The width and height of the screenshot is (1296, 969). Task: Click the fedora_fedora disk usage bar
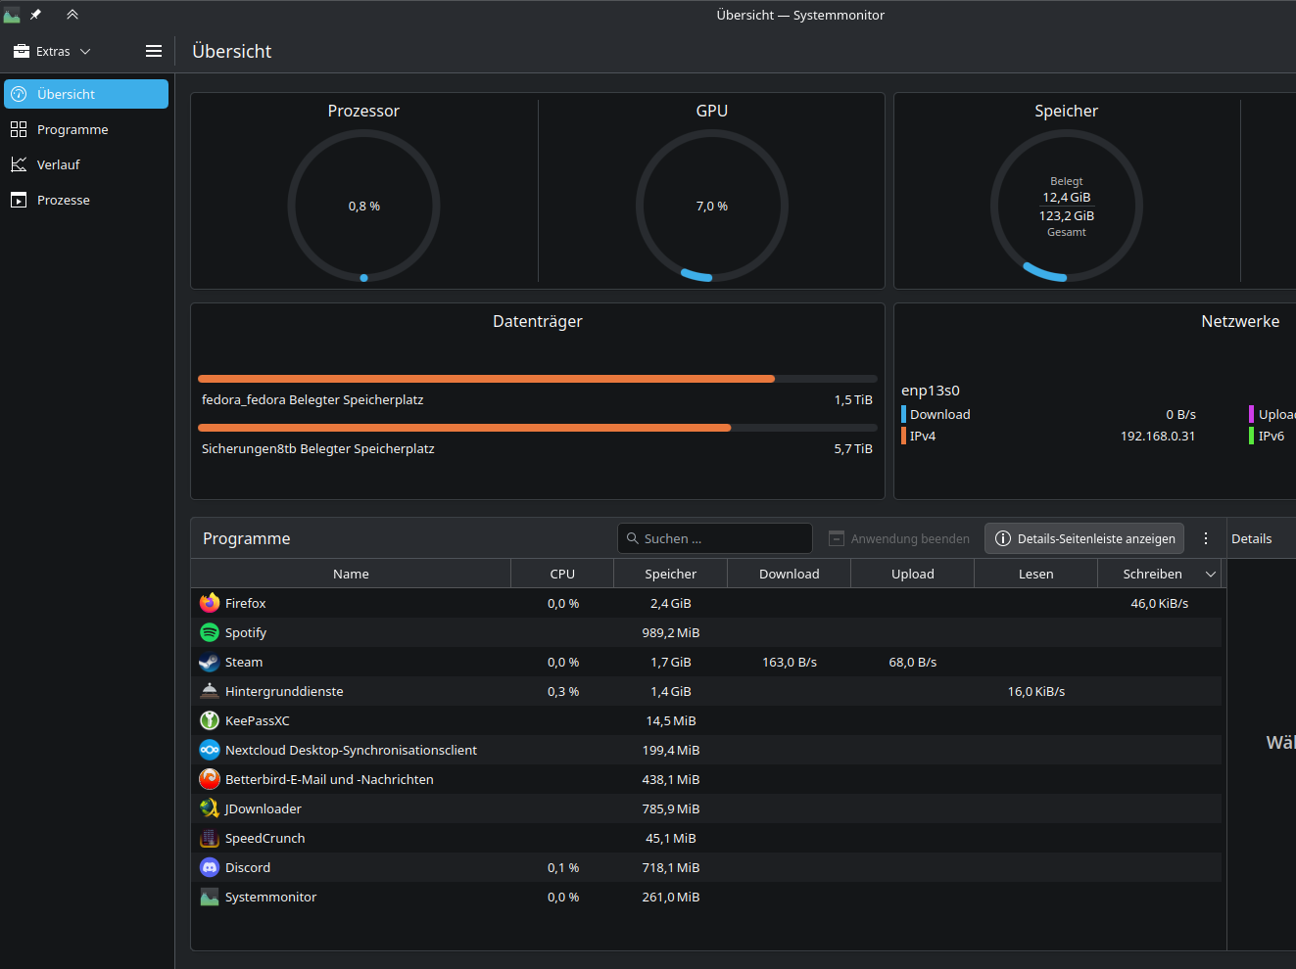click(538, 379)
